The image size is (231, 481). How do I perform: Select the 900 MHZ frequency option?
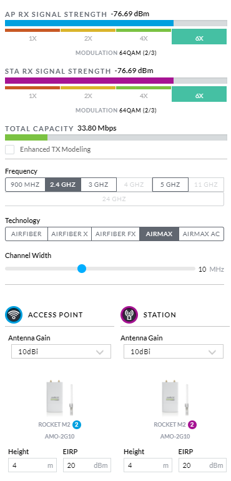point(25,185)
